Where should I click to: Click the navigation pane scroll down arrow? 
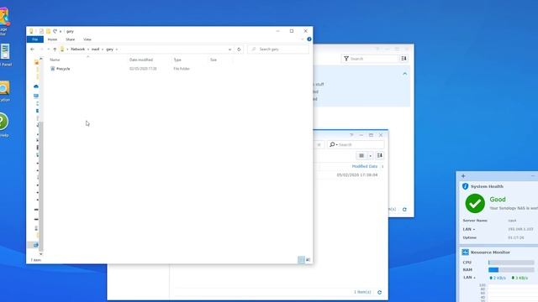pos(41,254)
